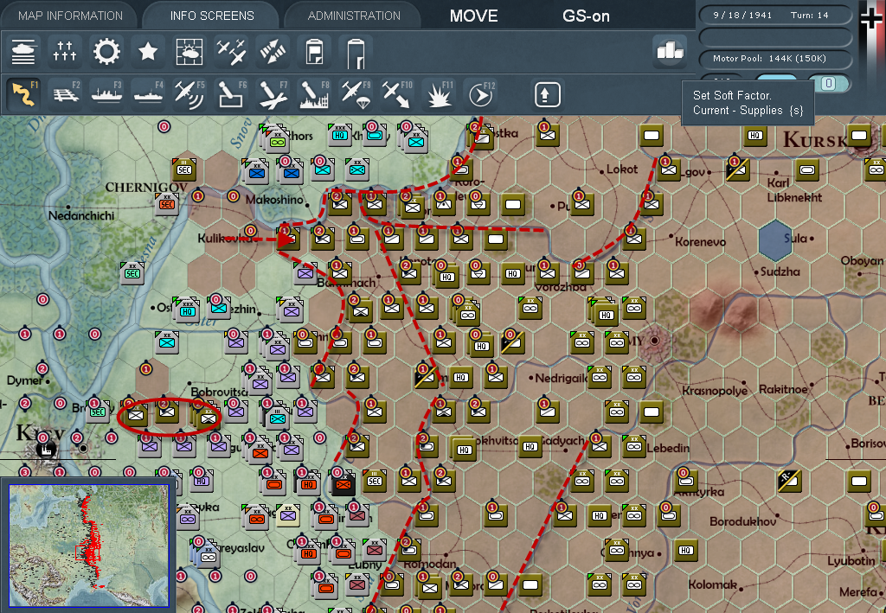Click the Dymer town label
This screenshot has height=613, width=886.
(x=25, y=380)
